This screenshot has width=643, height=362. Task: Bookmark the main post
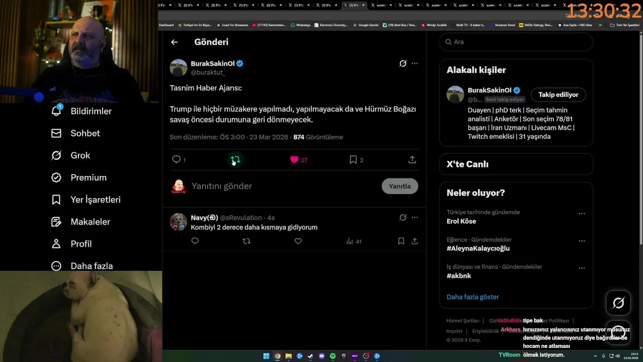coord(353,159)
